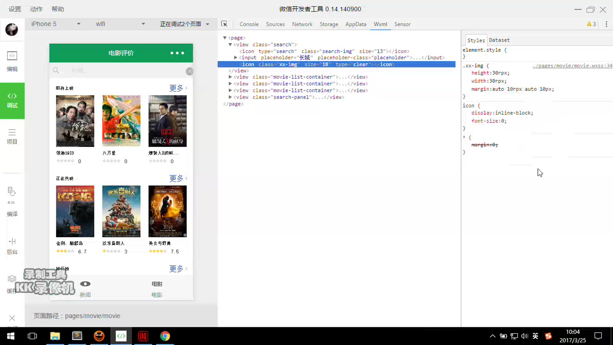Collapse the page root node
This screenshot has height=345, width=613.
pyautogui.click(x=225, y=38)
